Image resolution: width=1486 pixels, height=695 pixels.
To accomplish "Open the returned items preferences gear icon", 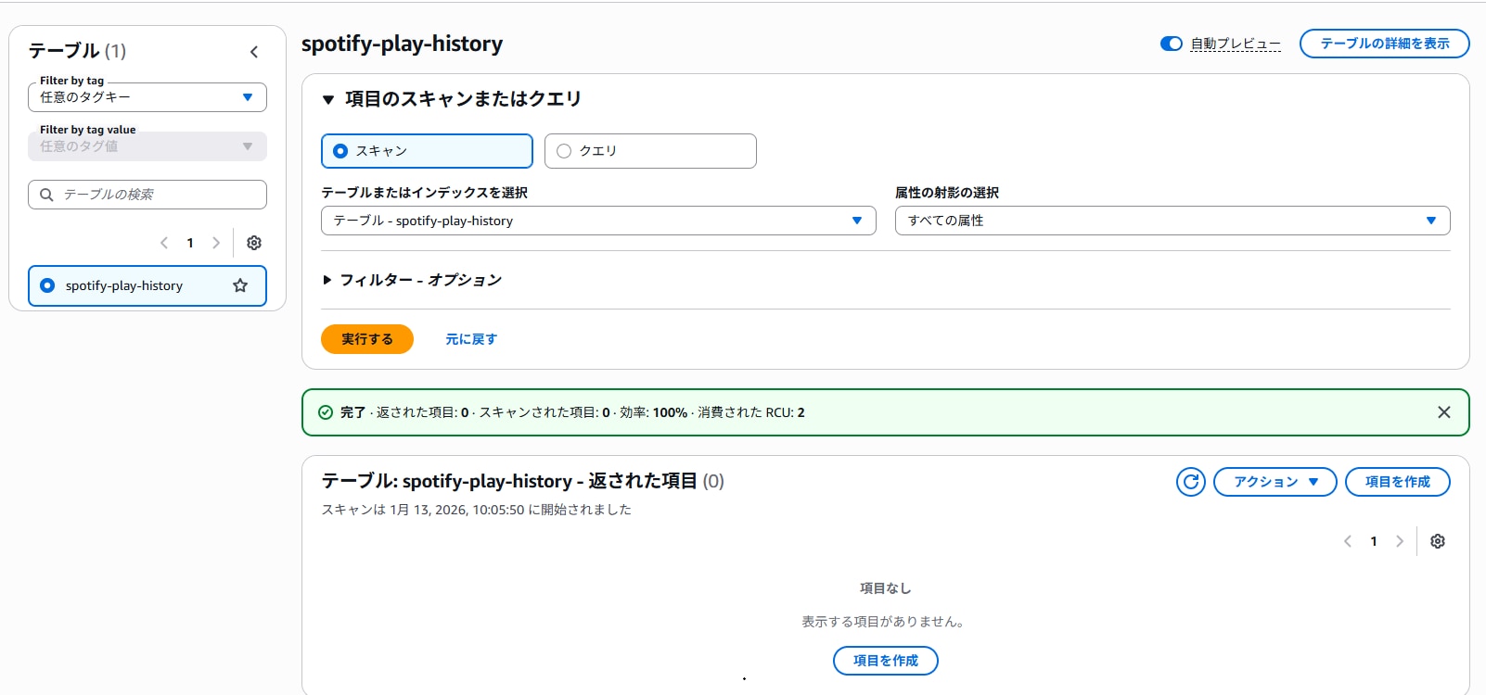I will (x=1438, y=541).
